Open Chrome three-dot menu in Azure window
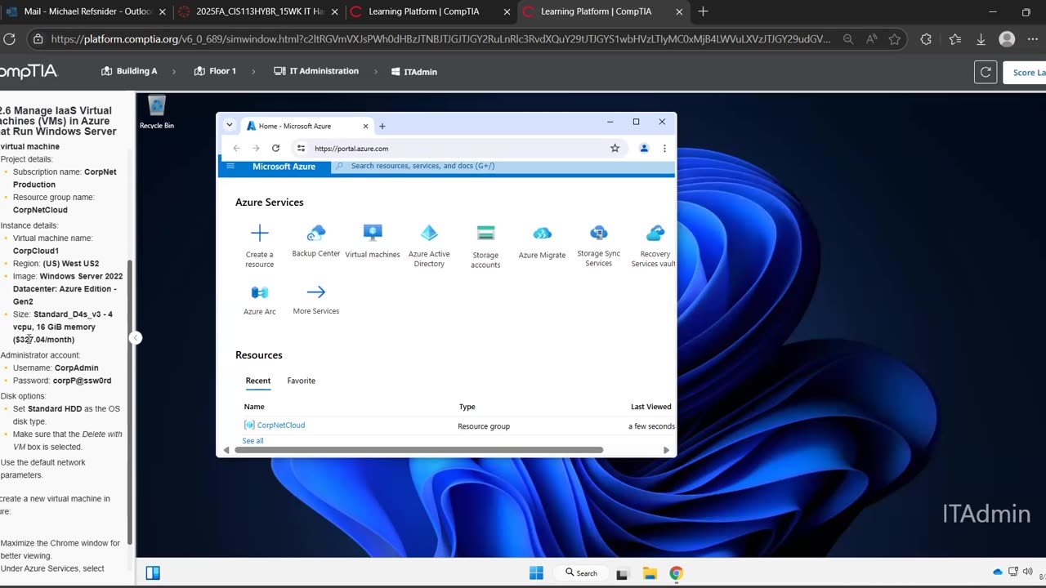Viewport: 1046px width, 588px height. [664, 148]
